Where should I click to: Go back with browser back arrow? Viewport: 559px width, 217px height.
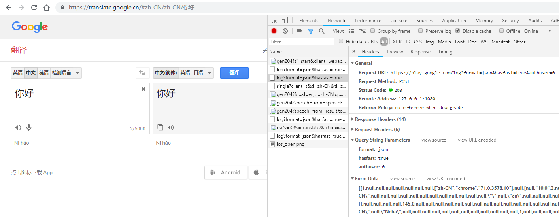click(x=9, y=8)
